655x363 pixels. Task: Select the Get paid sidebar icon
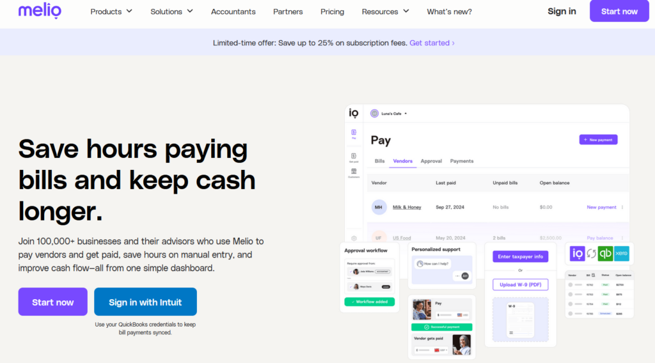pos(354,157)
